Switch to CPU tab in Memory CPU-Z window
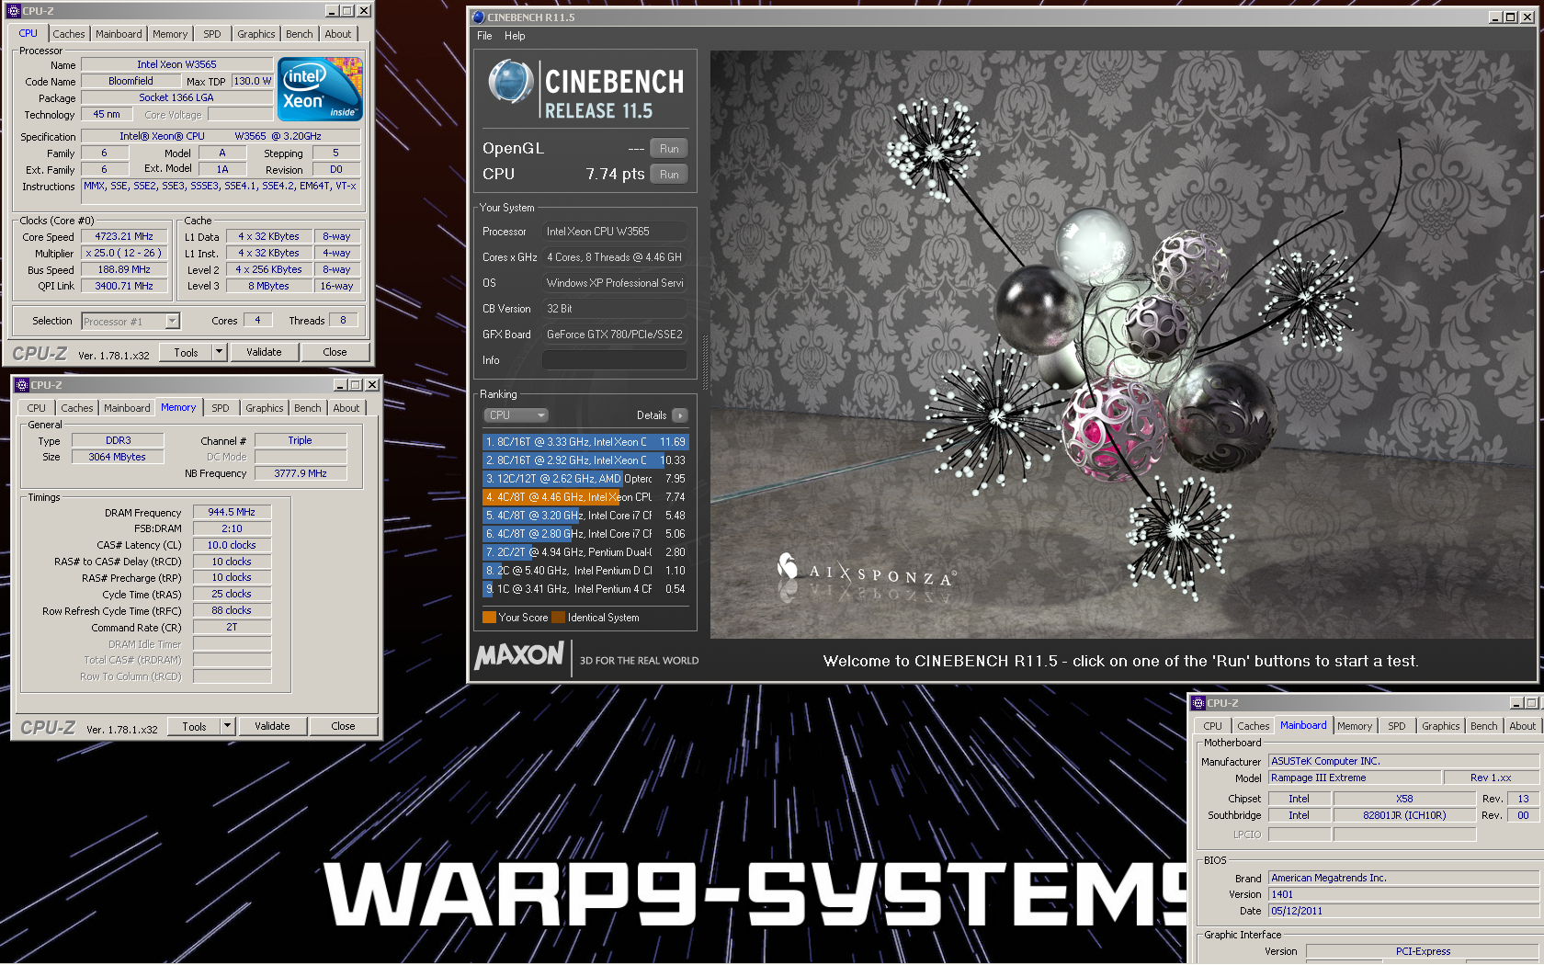The image size is (1544, 965). coord(36,408)
